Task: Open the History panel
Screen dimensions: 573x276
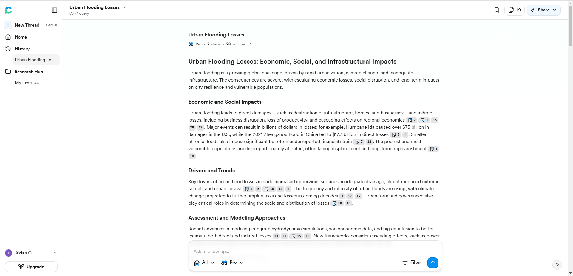Action: point(22,49)
